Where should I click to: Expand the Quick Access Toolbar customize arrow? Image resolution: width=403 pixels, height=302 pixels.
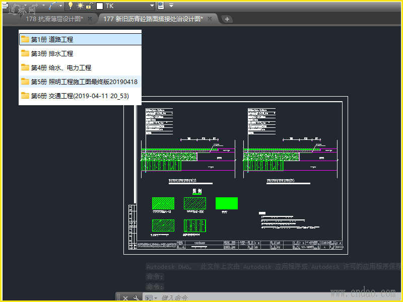(x=171, y=6)
